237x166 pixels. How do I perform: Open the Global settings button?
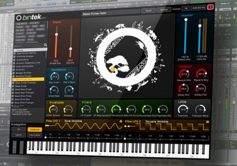164,10
